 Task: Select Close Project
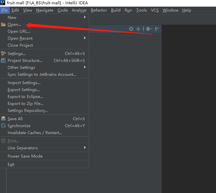tap(44, 45)
